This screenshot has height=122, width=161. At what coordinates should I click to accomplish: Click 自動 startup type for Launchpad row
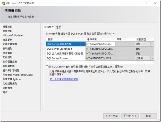pos(144,49)
